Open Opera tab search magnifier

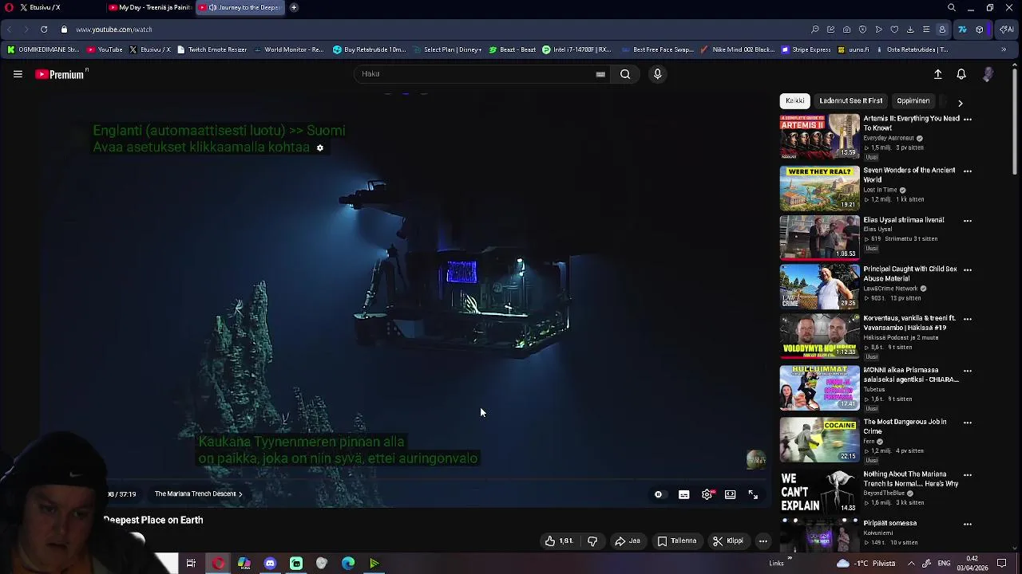click(952, 7)
